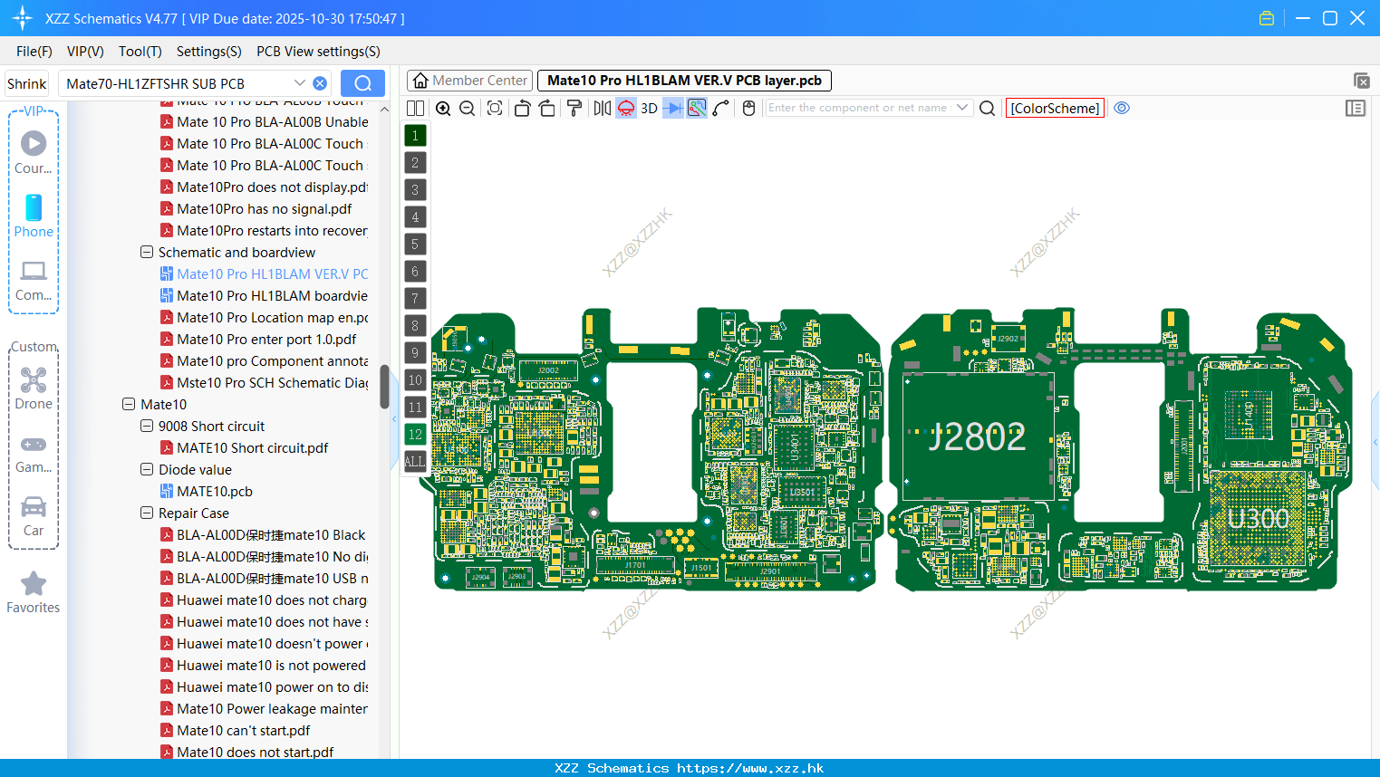The height and width of the screenshot is (777, 1380).
Task: Toggle eye visibility icon next to ColorScheme
Action: point(1122,108)
